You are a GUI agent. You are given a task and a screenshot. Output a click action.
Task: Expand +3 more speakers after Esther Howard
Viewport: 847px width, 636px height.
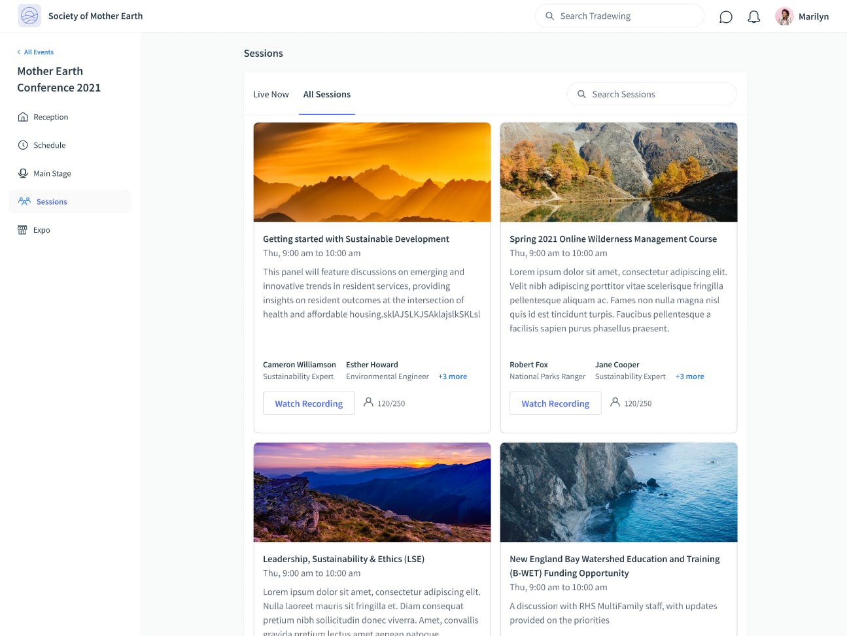pyautogui.click(x=453, y=377)
